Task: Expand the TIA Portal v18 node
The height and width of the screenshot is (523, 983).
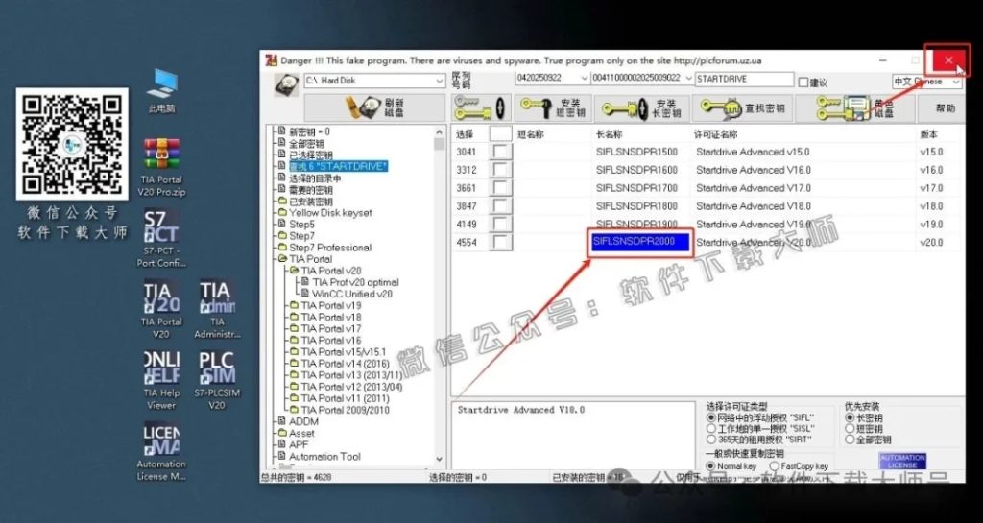Action: pos(294,317)
